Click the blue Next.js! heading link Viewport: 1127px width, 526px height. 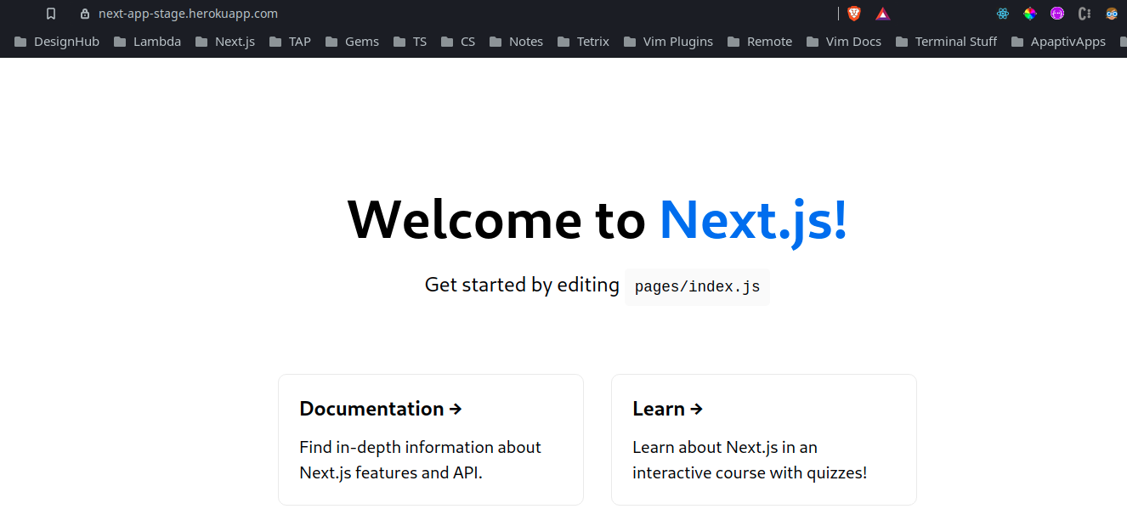(753, 220)
